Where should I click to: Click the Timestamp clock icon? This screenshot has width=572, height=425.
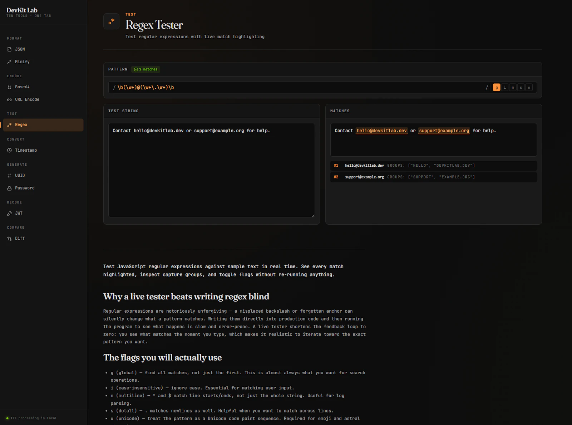tap(9, 150)
